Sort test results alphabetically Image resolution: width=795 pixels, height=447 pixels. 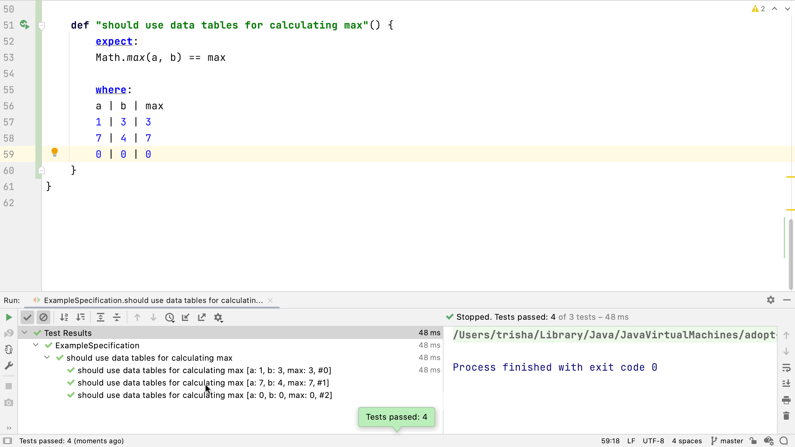click(64, 317)
